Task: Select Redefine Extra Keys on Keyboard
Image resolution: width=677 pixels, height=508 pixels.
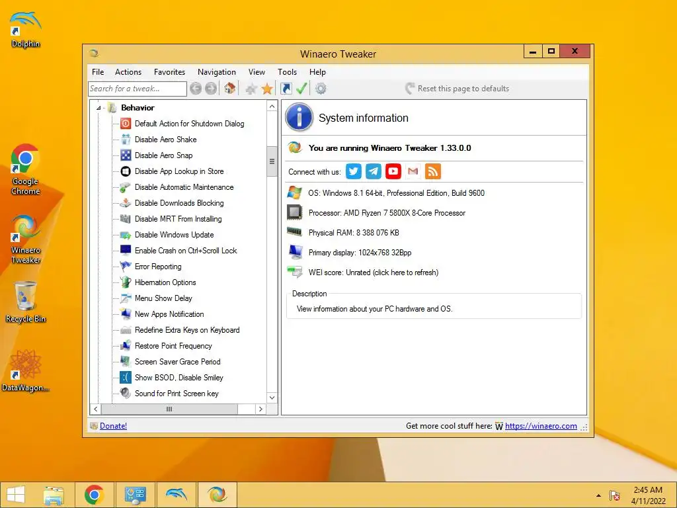Action: coord(187,330)
